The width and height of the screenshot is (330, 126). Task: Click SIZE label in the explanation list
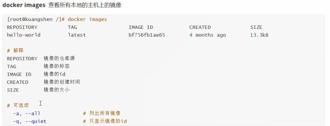pyautogui.click(x=13, y=90)
